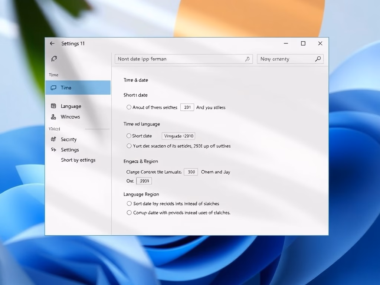380x285 pixels.
Task: Select 'Yurt det stacton' radio option
Action: point(129,146)
